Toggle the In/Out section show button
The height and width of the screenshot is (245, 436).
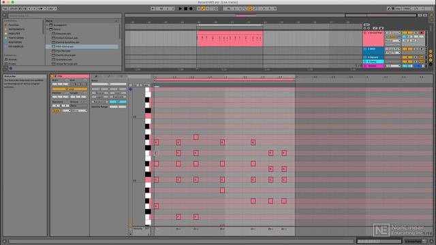(431, 52)
